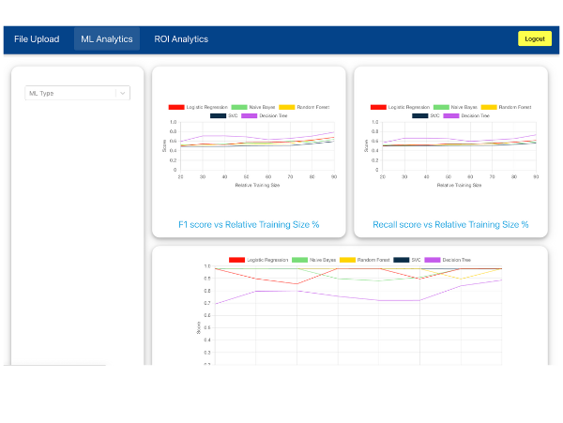Switch to the File Upload tab

click(37, 39)
